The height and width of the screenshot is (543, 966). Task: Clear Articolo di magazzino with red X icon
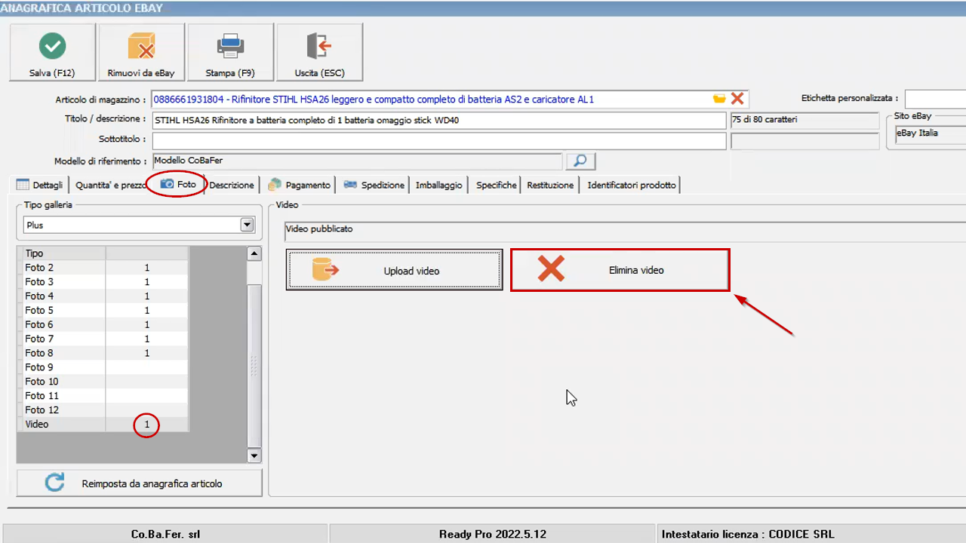coord(737,99)
